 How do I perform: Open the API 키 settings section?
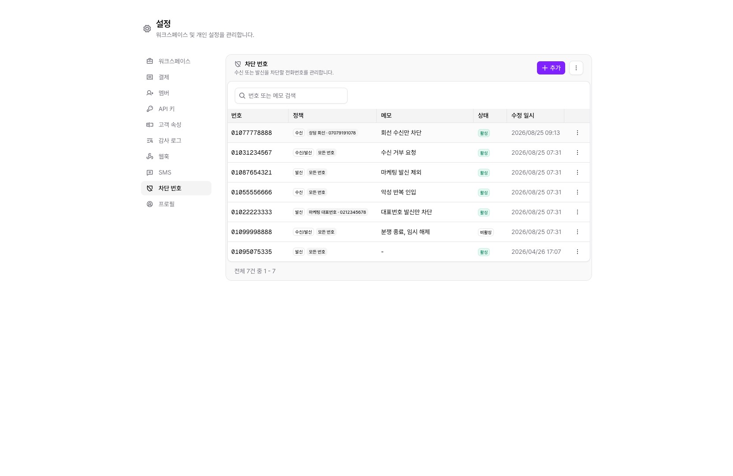pos(176,109)
